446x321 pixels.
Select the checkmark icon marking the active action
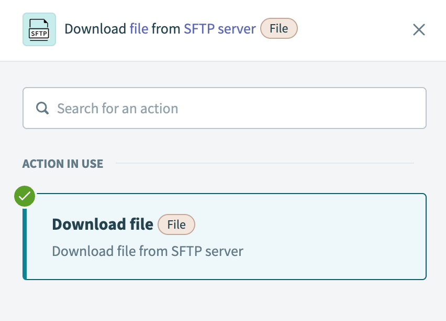coord(24,196)
